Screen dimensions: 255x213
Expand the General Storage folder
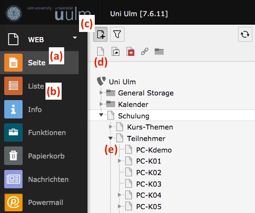[101, 92]
